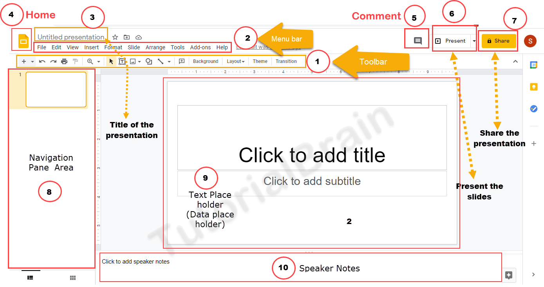Screen dimensions: 544x287
Task: Open the Present options dropdown arrow
Action: click(474, 41)
